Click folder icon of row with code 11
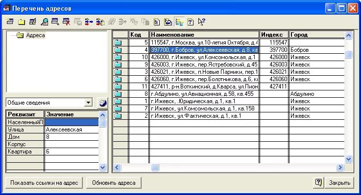Viewport: 361px width, 195px height. click(118, 87)
